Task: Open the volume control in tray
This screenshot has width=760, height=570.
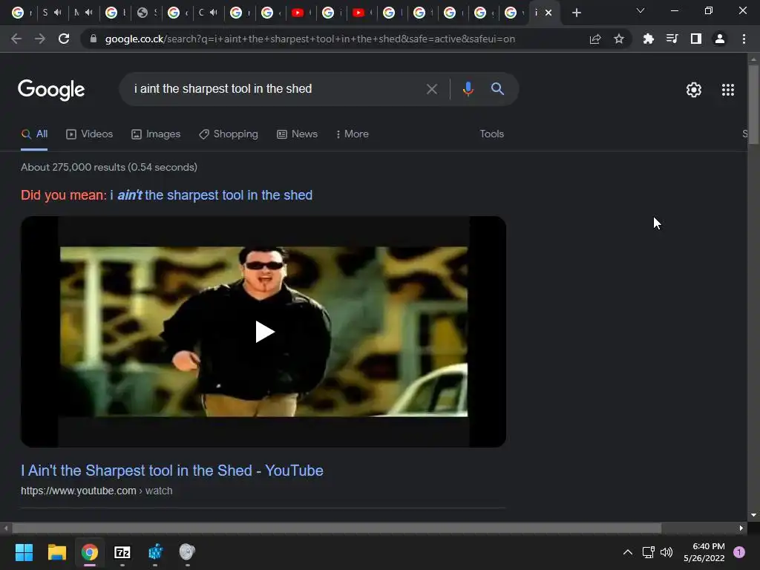Action: 667,552
